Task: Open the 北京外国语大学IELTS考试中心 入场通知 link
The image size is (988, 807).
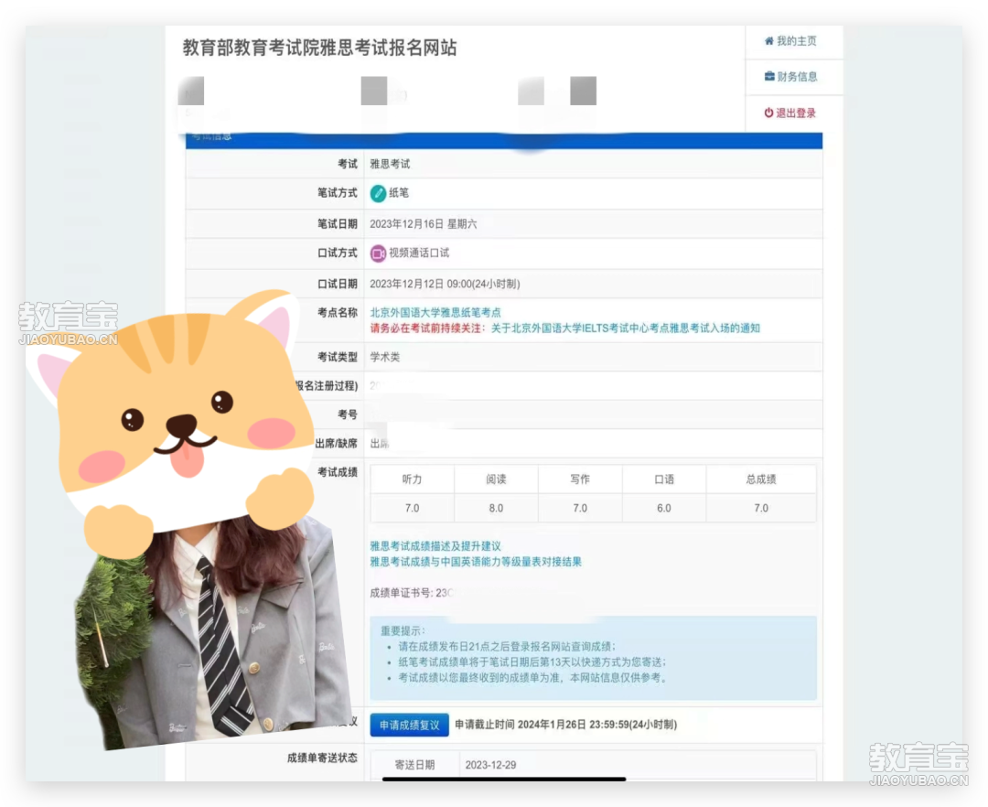Action: click(x=626, y=328)
